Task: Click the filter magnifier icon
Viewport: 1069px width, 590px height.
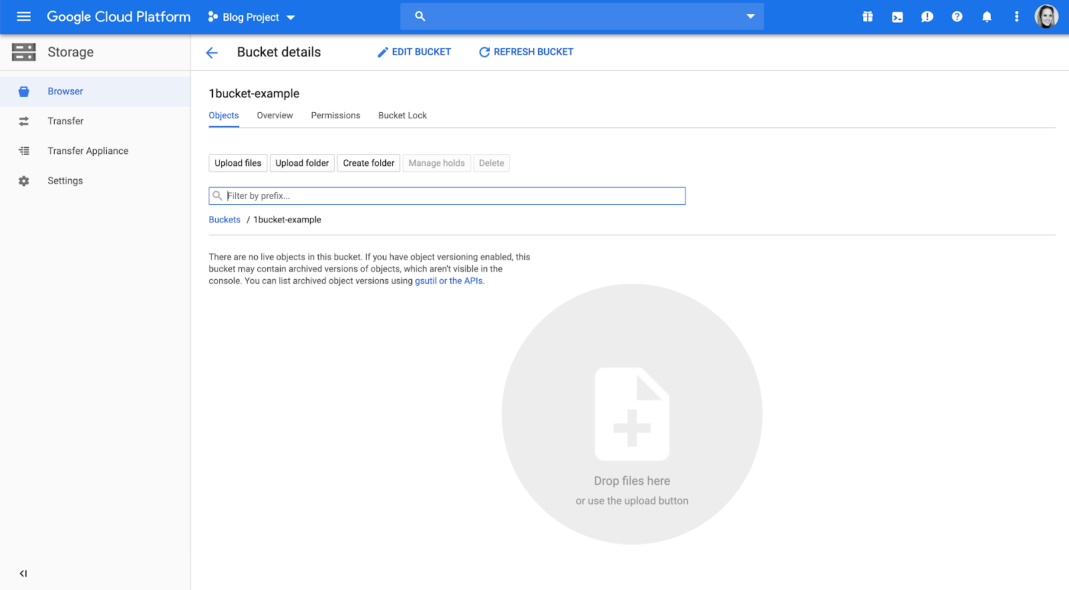Action: (217, 196)
